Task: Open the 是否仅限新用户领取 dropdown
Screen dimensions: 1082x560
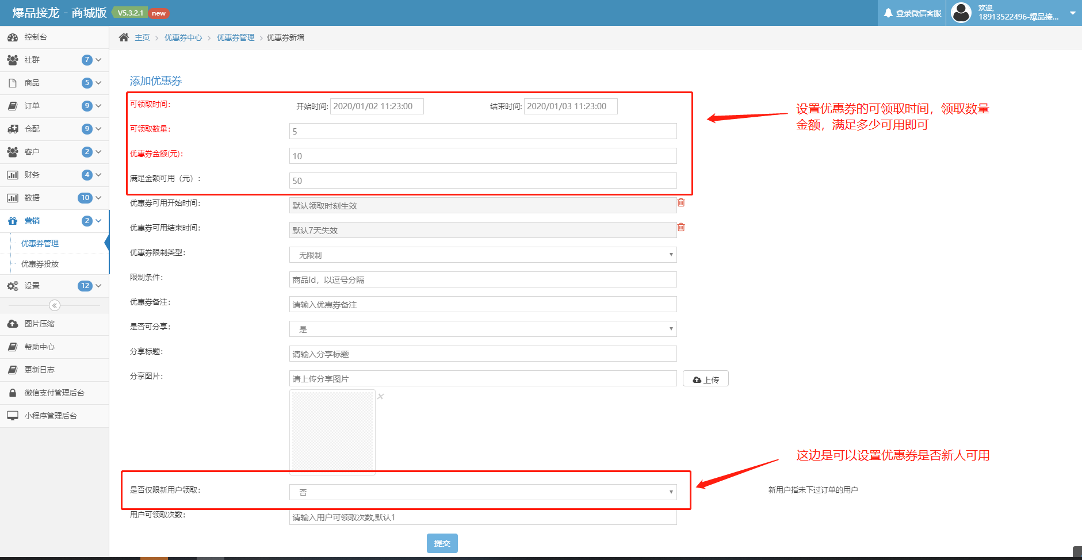Action: 483,492
